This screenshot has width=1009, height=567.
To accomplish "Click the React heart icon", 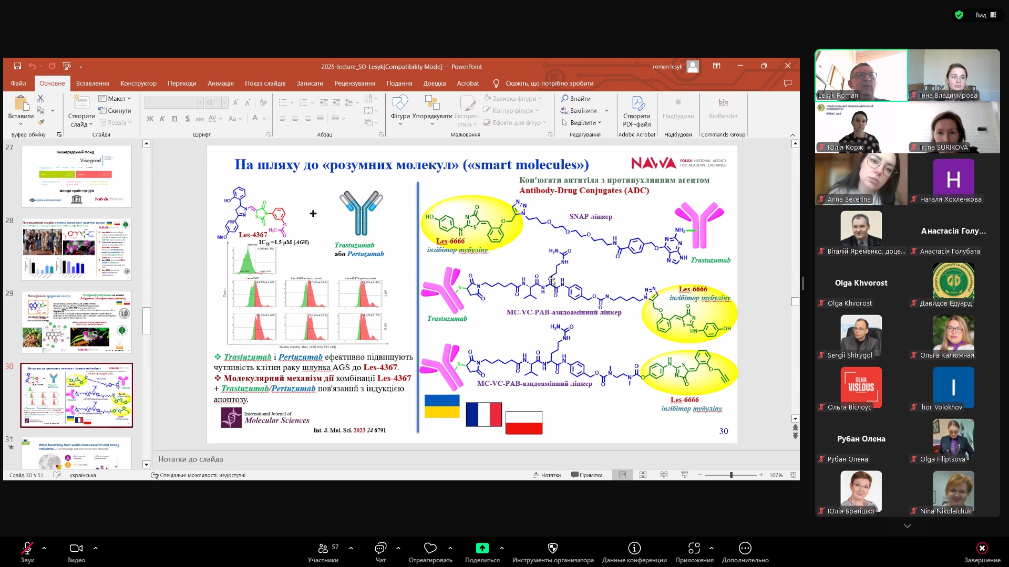I will pyautogui.click(x=430, y=548).
